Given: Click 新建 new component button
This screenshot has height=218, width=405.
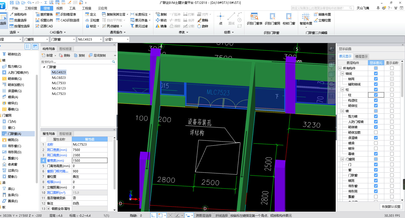Looking at the screenshot, I should (x=49, y=55).
